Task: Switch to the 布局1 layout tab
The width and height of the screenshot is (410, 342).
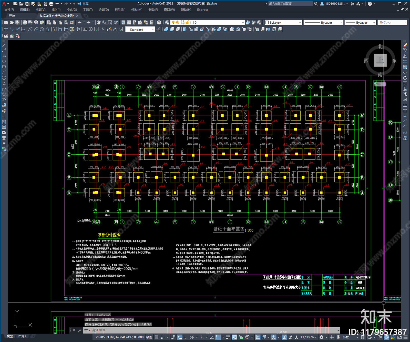Action: [x=22, y=336]
